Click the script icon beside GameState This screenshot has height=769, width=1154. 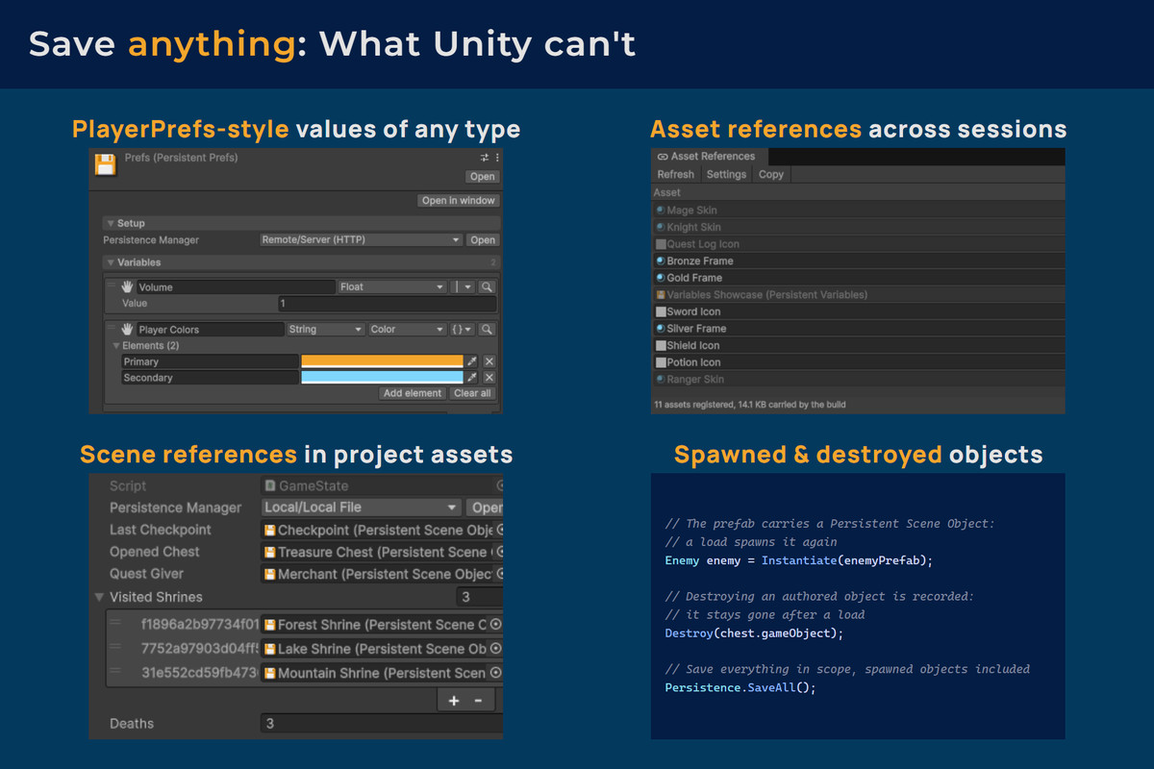[270, 486]
